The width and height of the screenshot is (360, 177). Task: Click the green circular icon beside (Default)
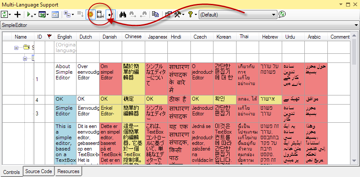(282, 14)
